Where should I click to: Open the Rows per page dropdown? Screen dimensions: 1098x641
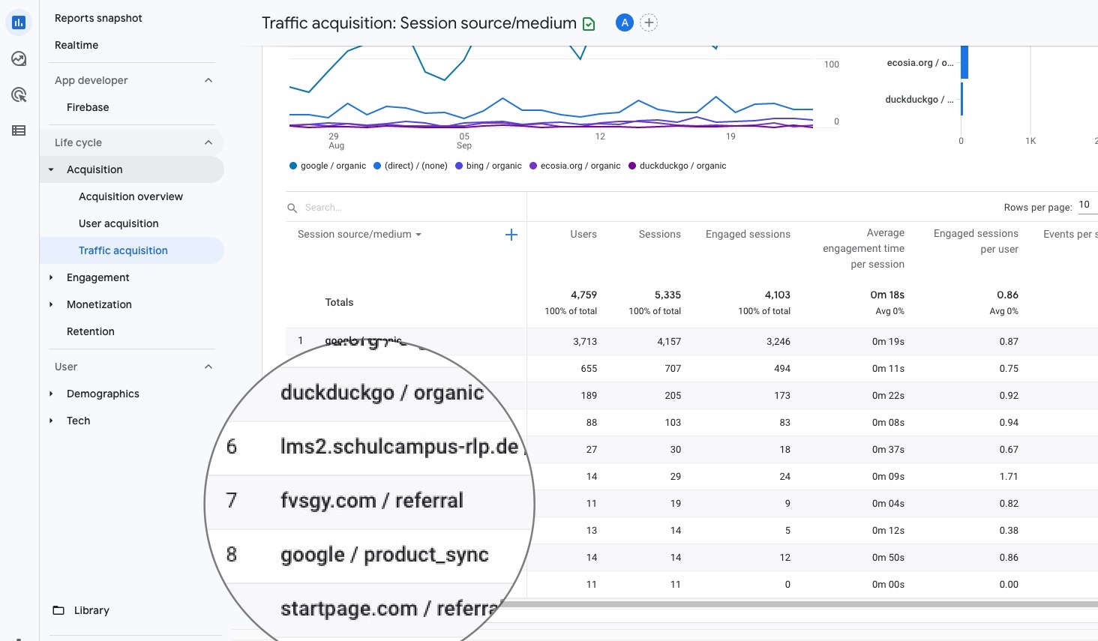[x=1086, y=205]
